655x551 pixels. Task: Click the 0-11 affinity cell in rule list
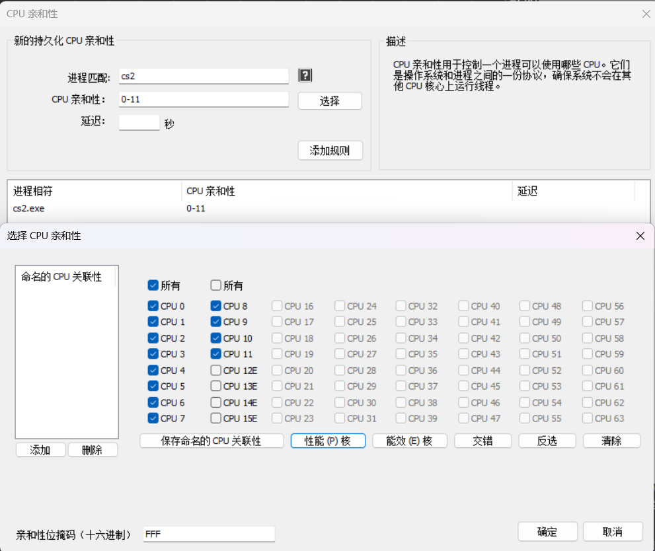click(x=196, y=208)
